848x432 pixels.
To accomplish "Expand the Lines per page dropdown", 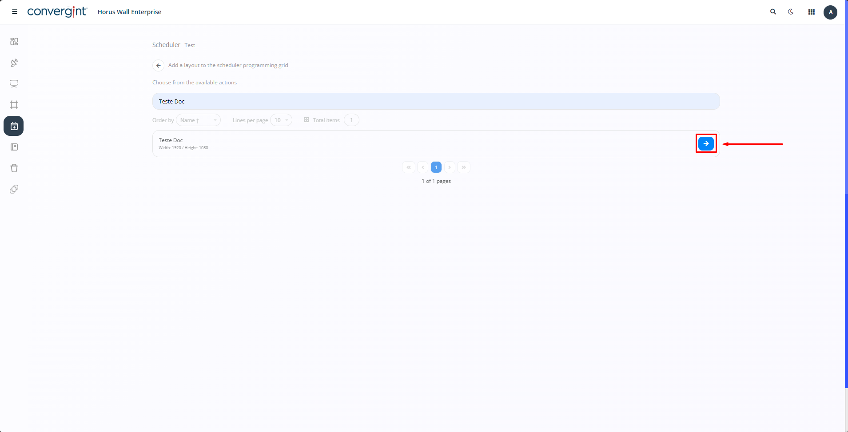I will tap(281, 120).
